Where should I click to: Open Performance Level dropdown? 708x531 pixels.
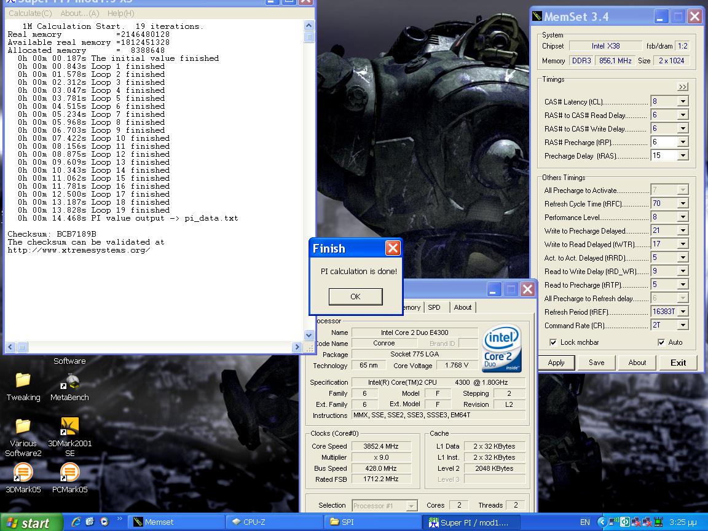(x=682, y=217)
